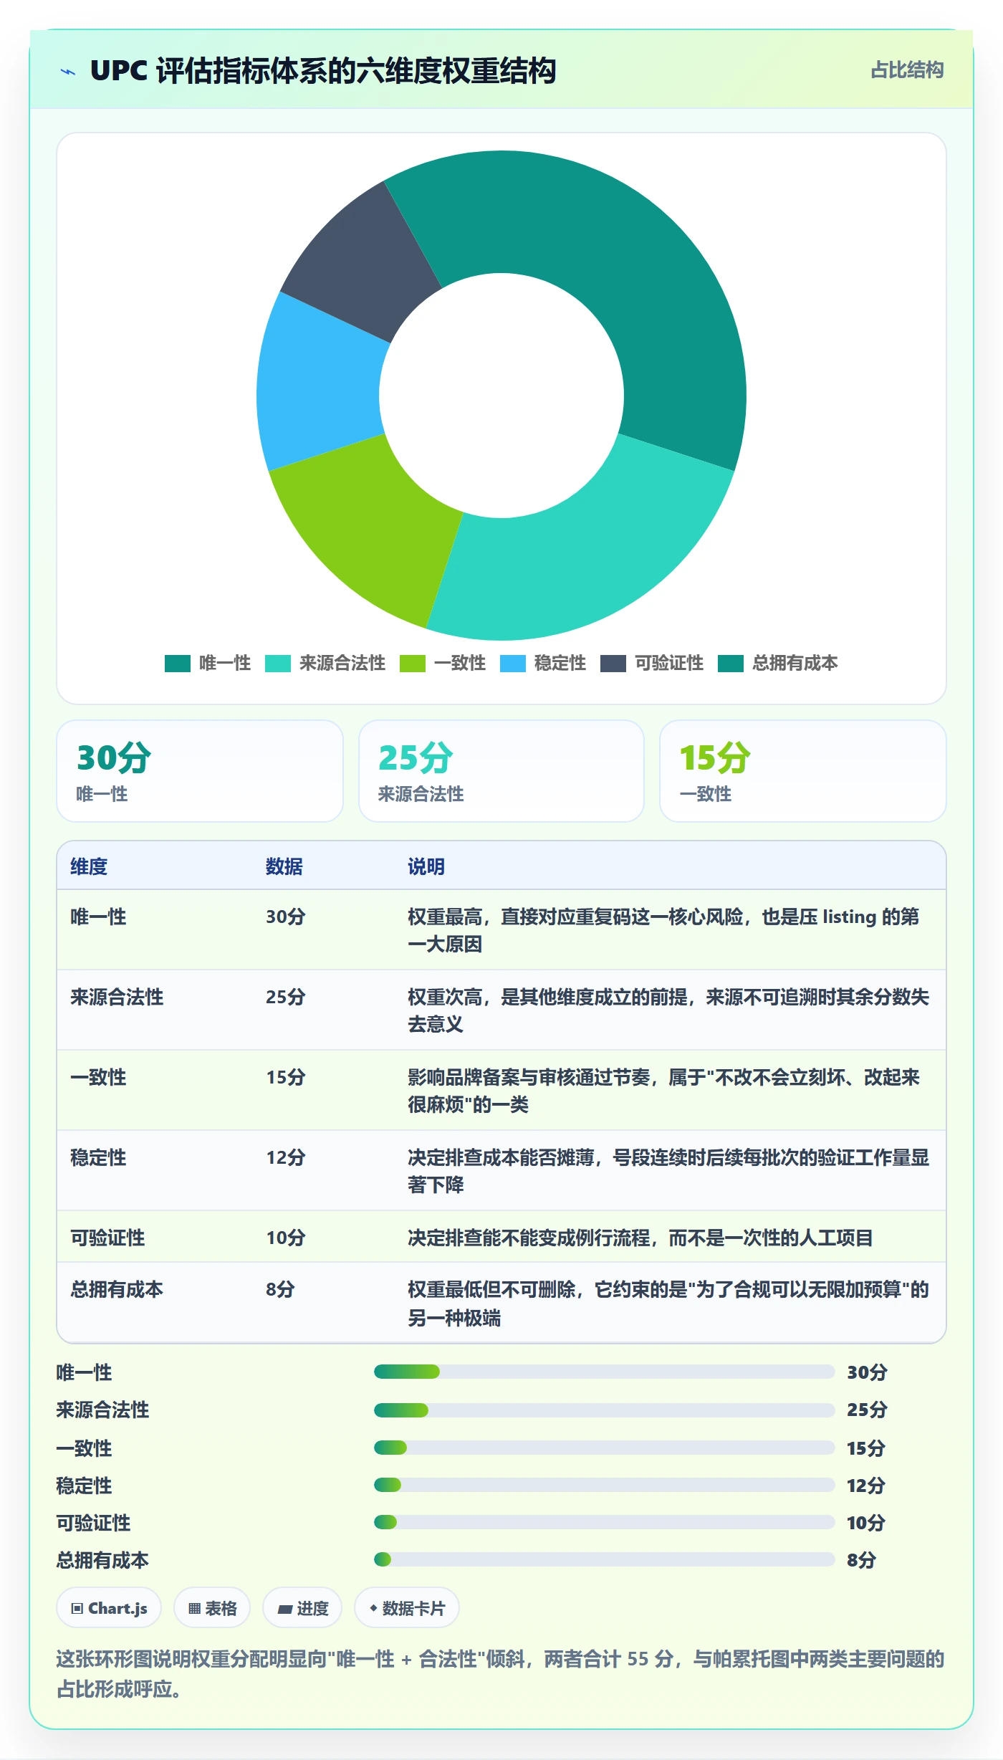Click the 一致性 progress bar
Image resolution: width=1003 pixels, height=1760 pixels.
pyautogui.click(x=604, y=1448)
